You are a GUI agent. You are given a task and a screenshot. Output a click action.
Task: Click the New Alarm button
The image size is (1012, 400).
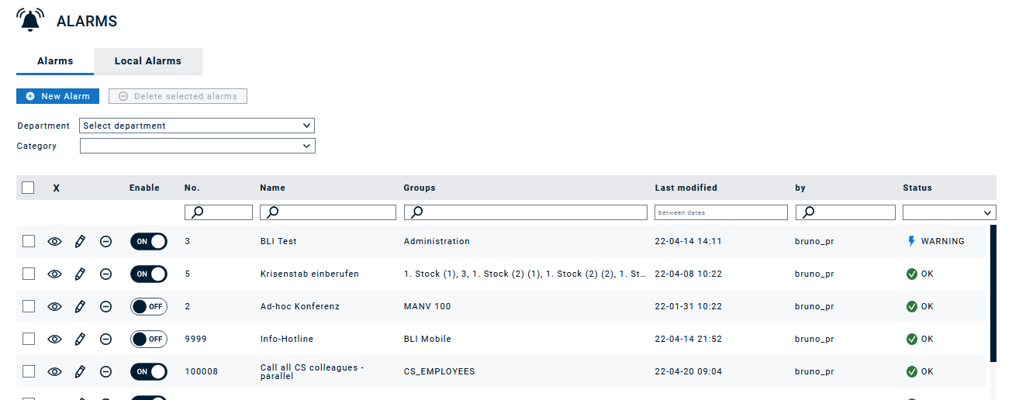58,96
